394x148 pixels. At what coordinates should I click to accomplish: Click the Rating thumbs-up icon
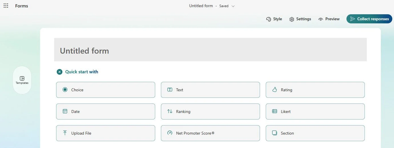[275, 90]
